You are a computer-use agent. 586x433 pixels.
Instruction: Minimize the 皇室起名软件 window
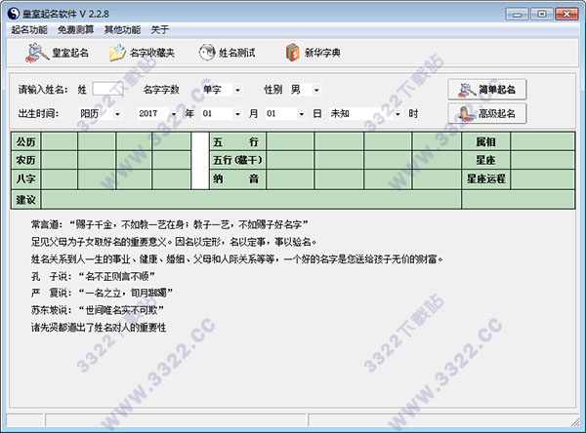(x=518, y=15)
